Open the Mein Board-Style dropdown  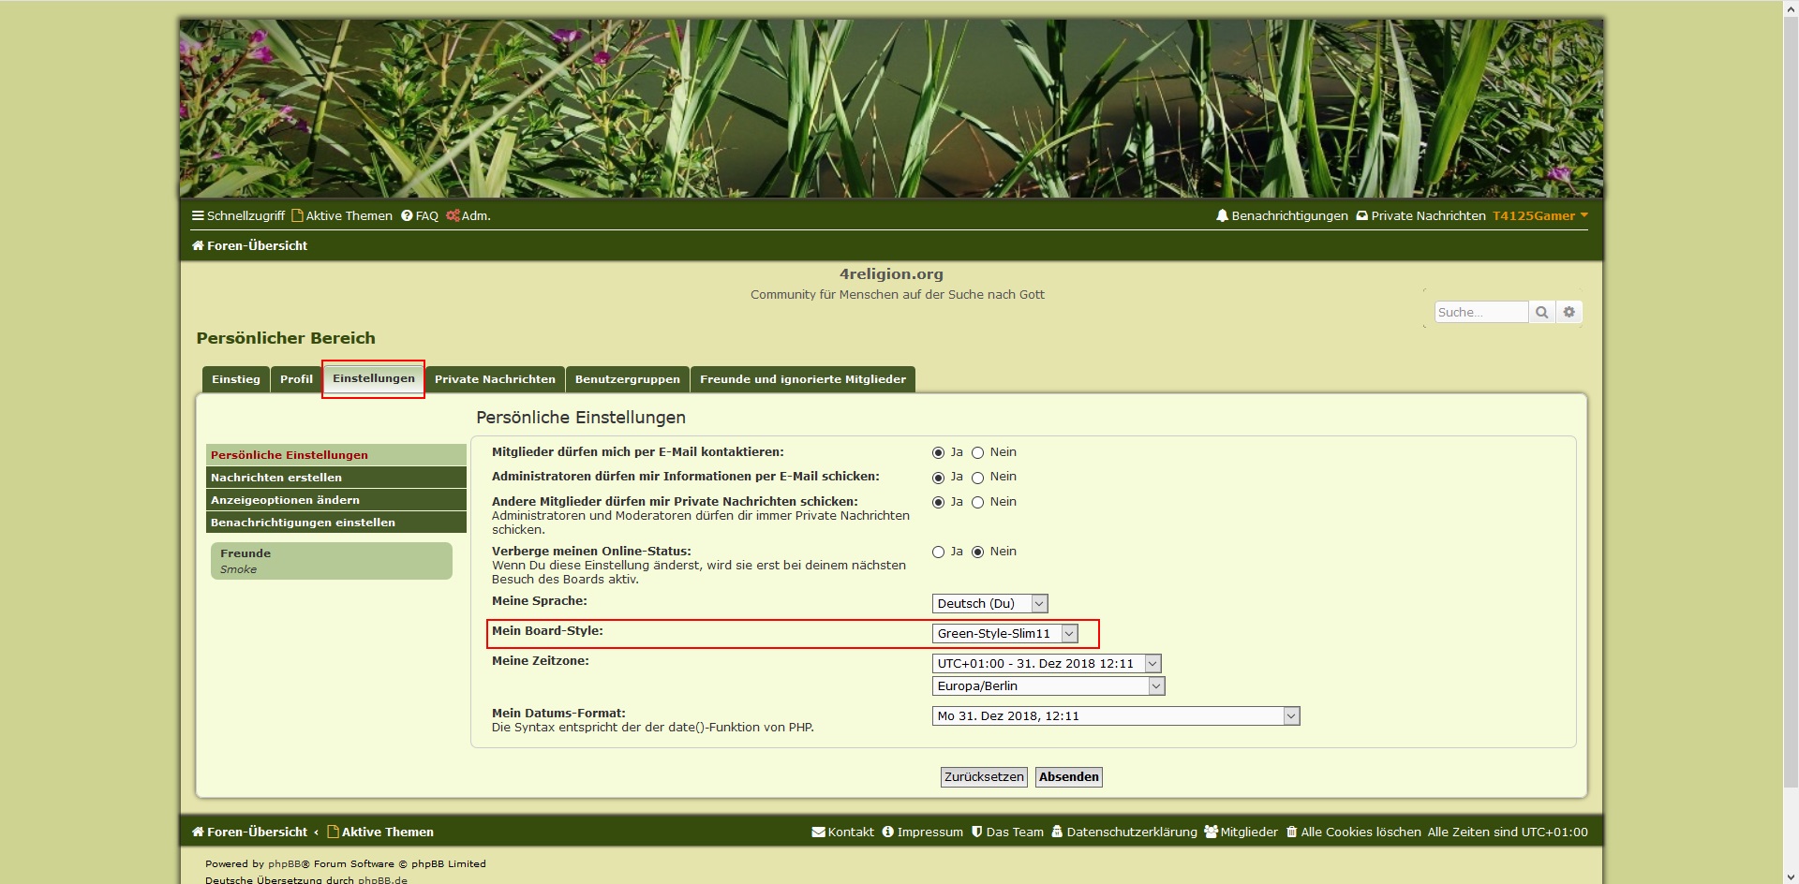pyautogui.click(x=1004, y=634)
